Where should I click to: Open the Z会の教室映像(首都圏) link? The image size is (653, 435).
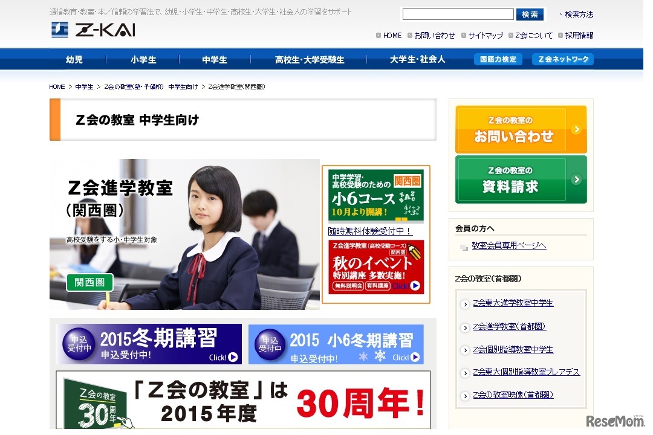click(513, 395)
